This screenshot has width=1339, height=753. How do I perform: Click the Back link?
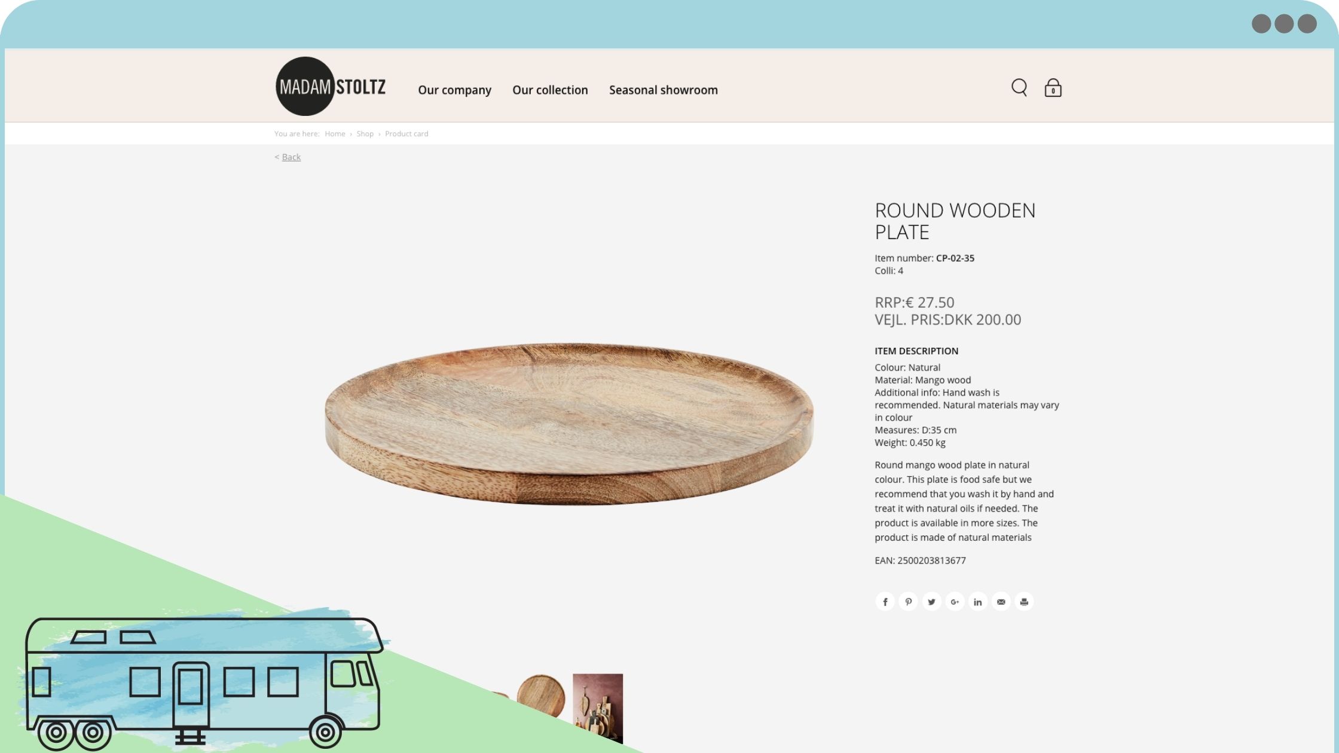pos(291,157)
